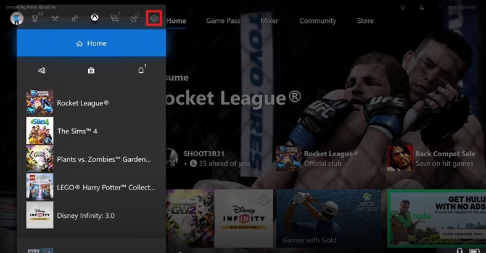Screen dimensions: 486x253
Task: Launch Rocket League from the recent list
Action: click(91, 103)
